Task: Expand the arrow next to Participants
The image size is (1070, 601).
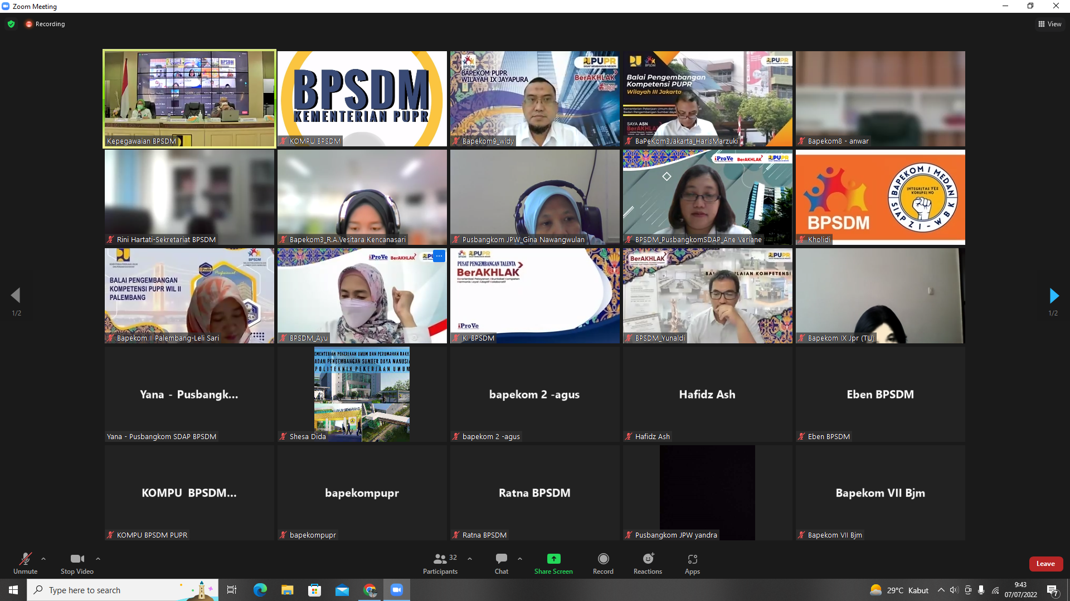Action: click(470, 559)
